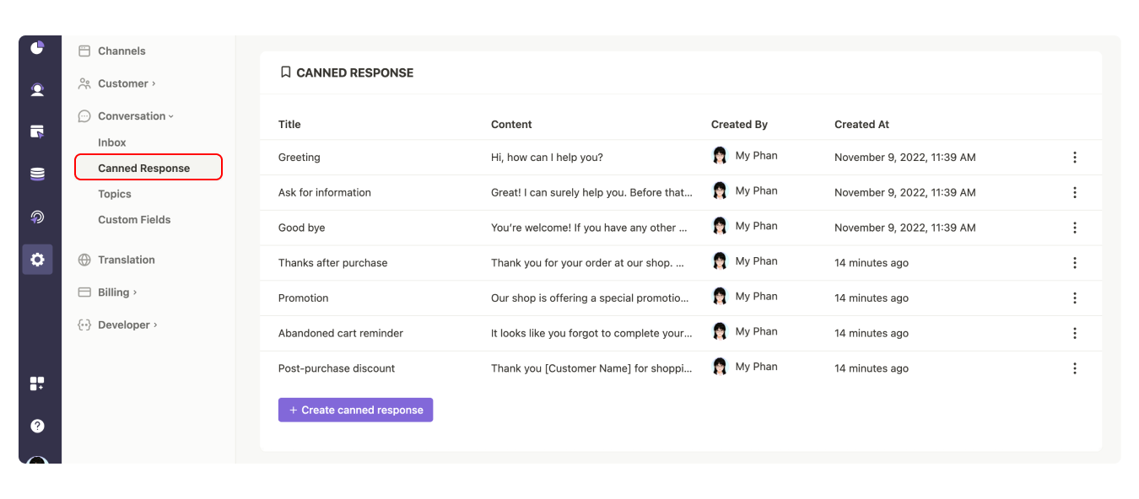
Task: Click the Create canned response button
Action: (355, 410)
